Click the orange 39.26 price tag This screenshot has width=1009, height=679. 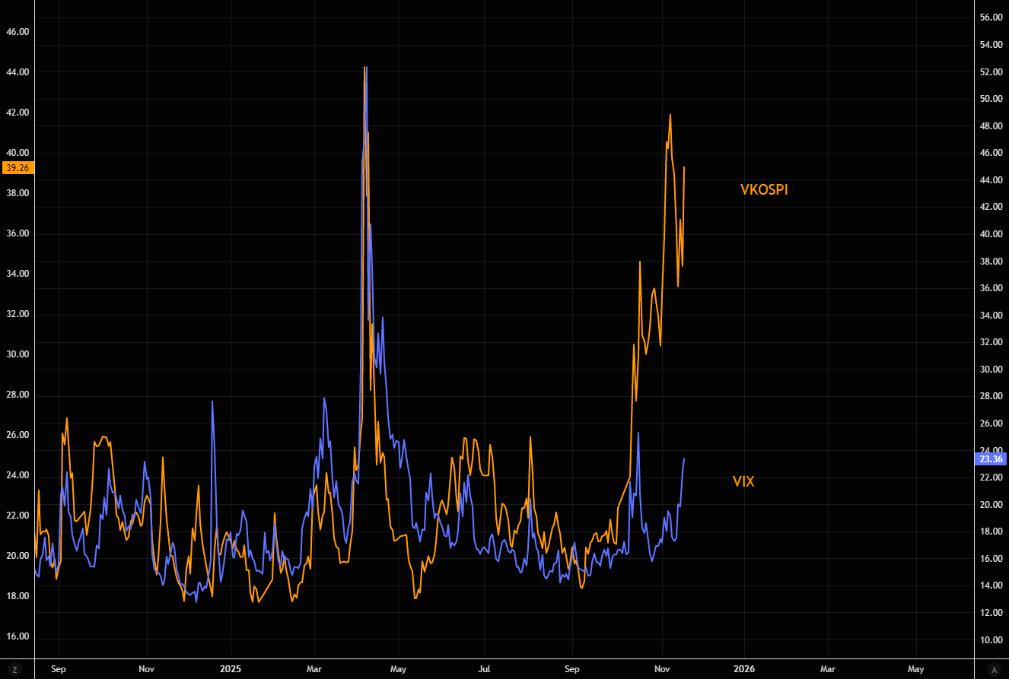17,168
